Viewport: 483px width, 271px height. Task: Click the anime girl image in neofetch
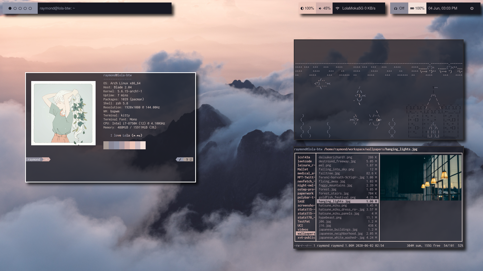(63, 113)
